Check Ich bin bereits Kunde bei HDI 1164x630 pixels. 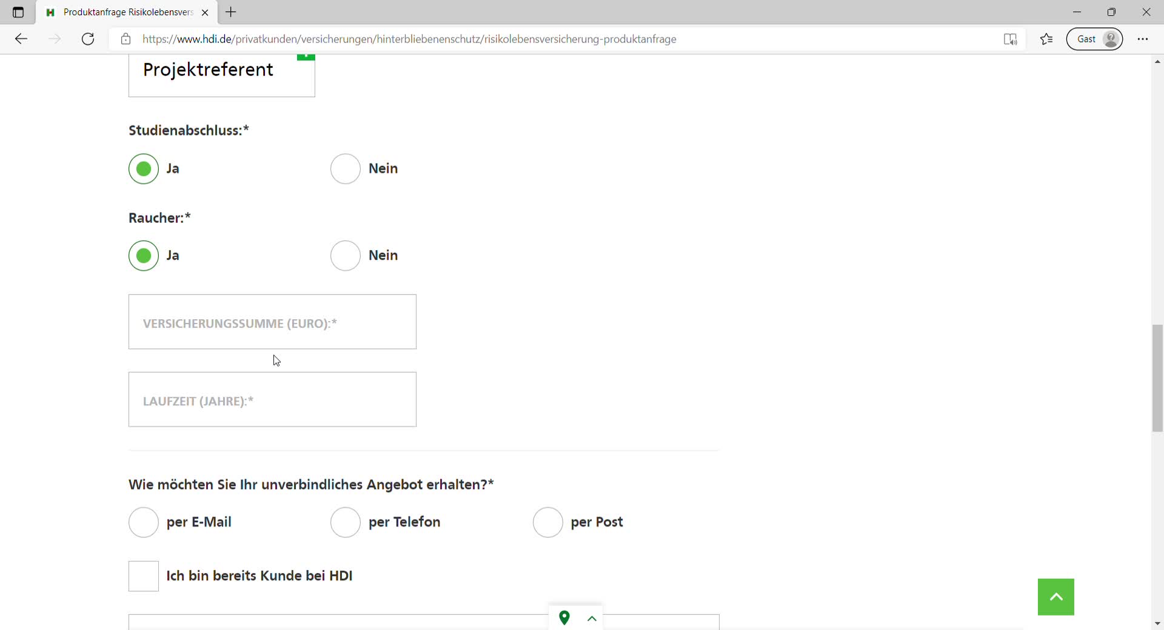pyautogui.click(x=144, y=576)
